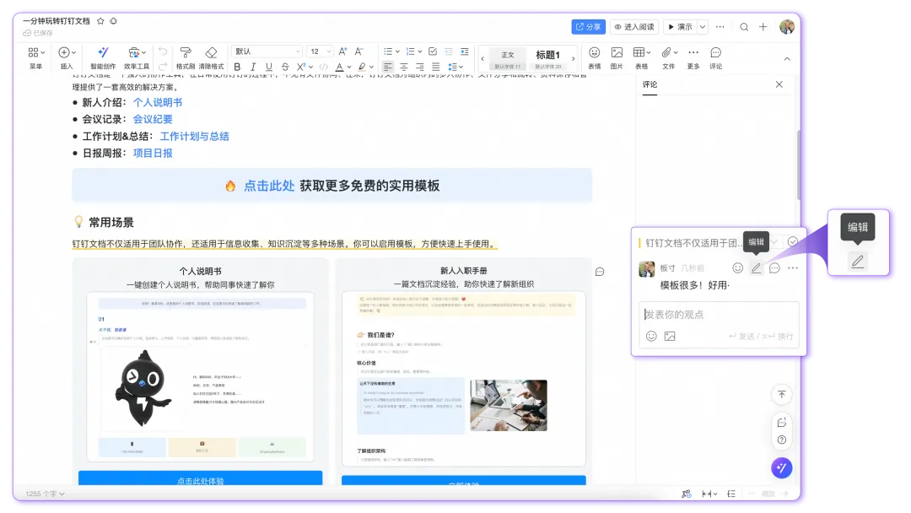Expand the 1255个字 word count menu
This screenshot has width=911, height=513.
click(x=45, y=494)
